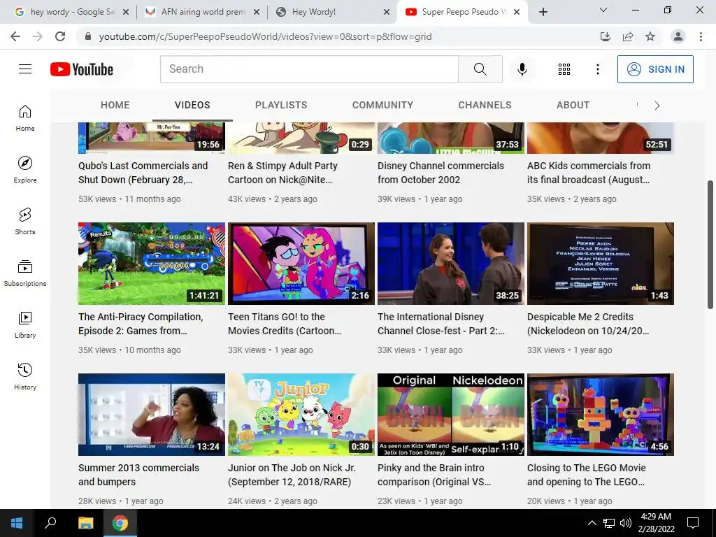Screen dimensions: 716x537
Task: Go to Home in the sidebar
Action: coord(25,117)
